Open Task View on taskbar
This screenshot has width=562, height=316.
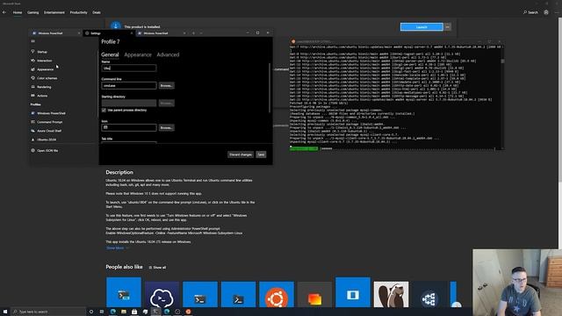click(102, 312)
